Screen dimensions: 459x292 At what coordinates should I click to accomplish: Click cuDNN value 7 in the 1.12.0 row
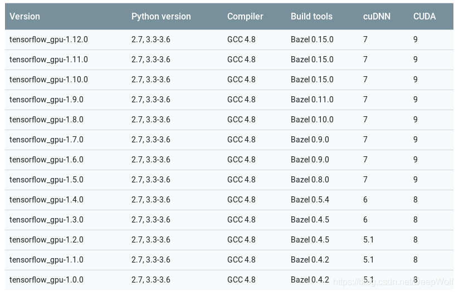pos(365,39)
